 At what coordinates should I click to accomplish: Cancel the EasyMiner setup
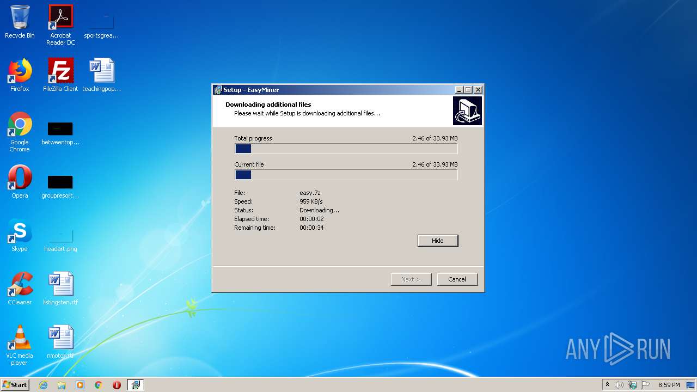coord(457,279)
